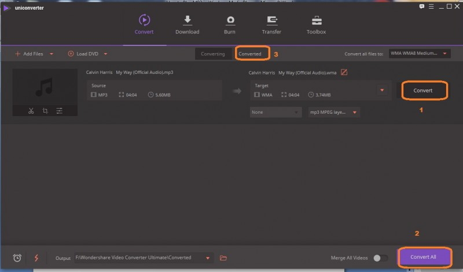Open the Toolbox section

pos(316,24)
